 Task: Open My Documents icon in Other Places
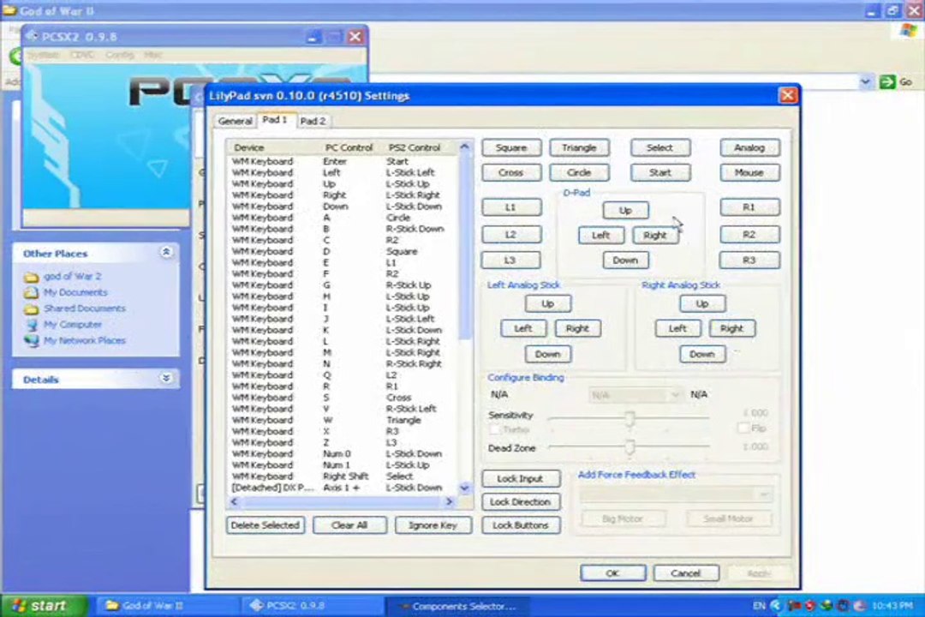[x=32, y=292]
